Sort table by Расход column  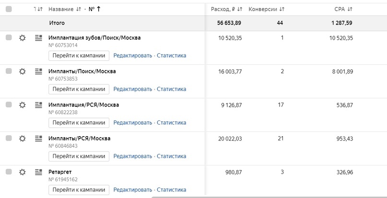tap(226, 9)
